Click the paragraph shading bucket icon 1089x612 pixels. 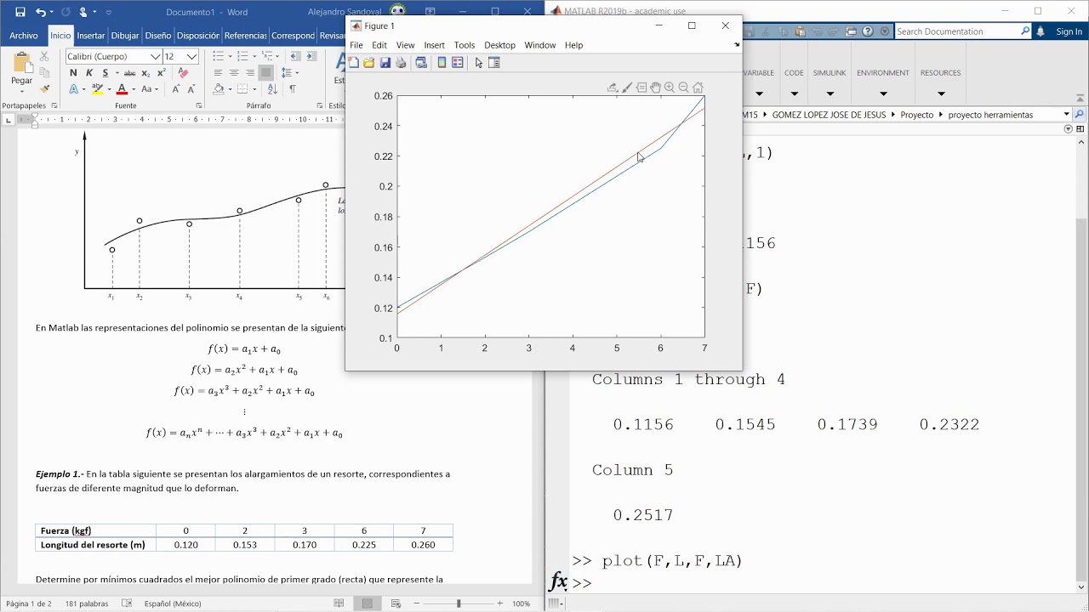(x=219, y=88)
